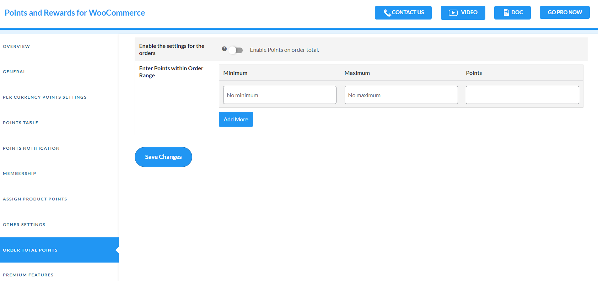The height and width of the screenshot is (281, 598).
Task: Click the 'Points' column header
Action: click(474, 73)
